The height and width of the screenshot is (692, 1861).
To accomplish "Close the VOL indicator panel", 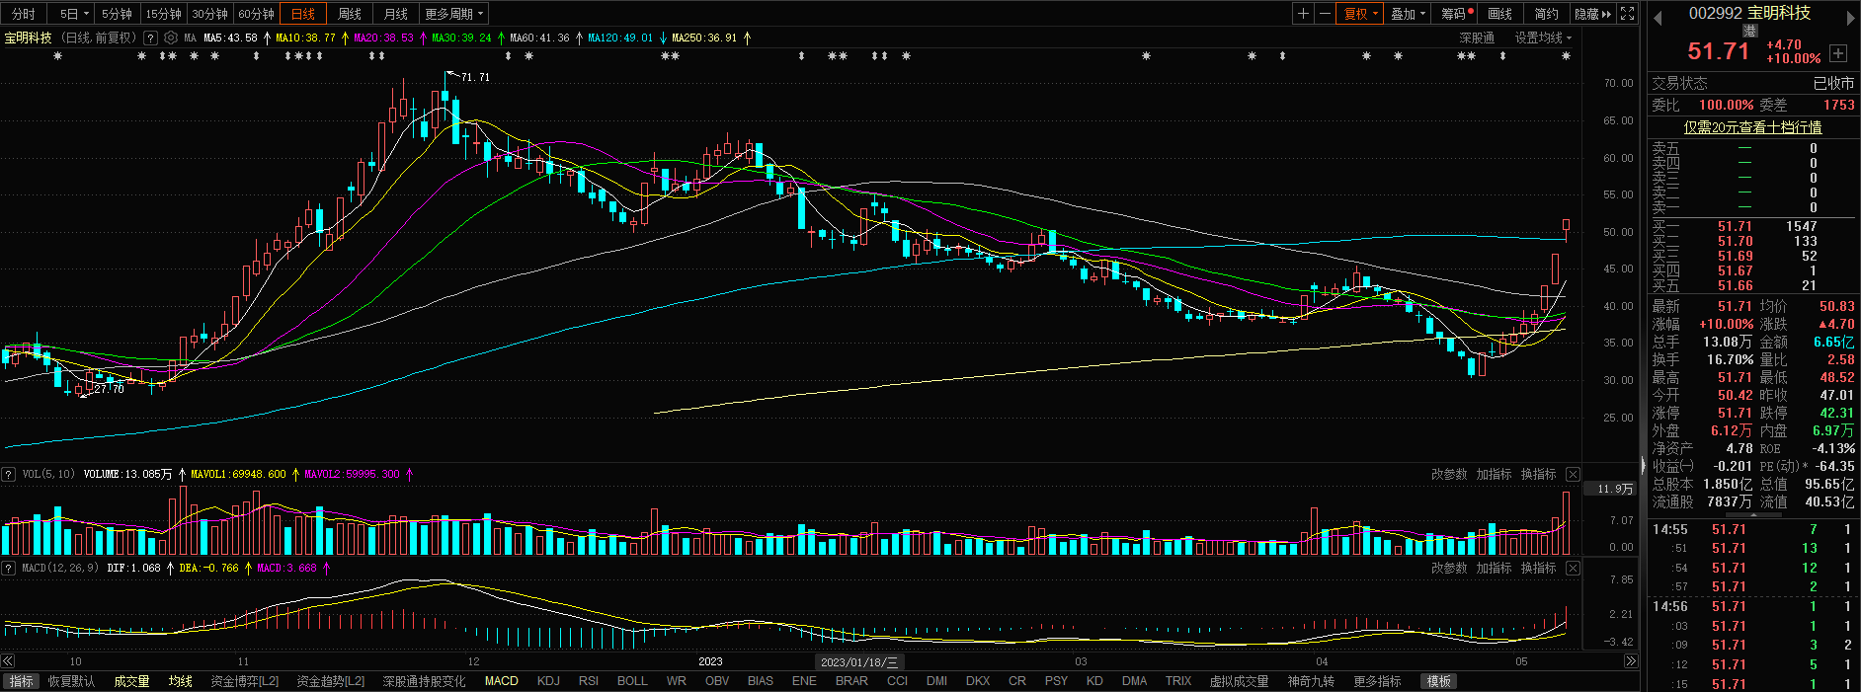I will coord(1573,475).
